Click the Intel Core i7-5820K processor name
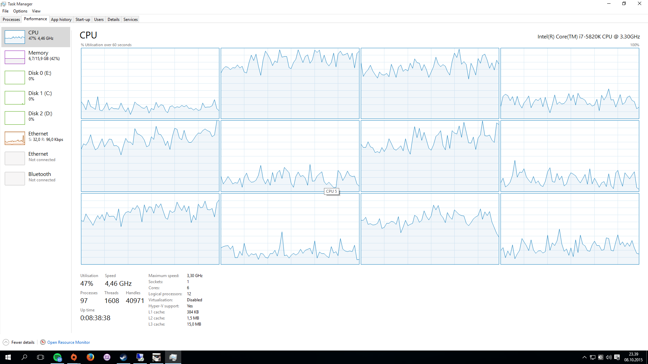648x364 pixels. coord(589,37)
